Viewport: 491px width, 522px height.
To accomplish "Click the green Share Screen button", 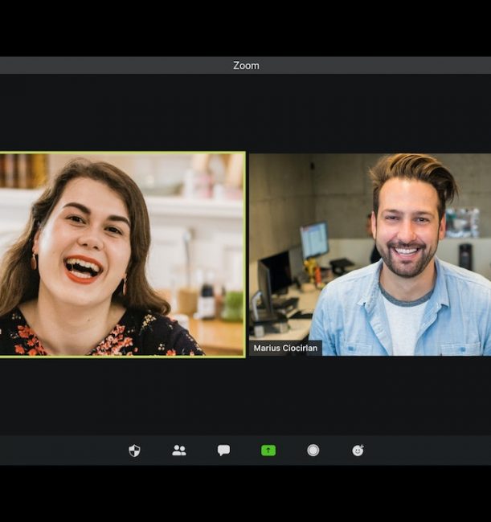I will pos(268,451).
